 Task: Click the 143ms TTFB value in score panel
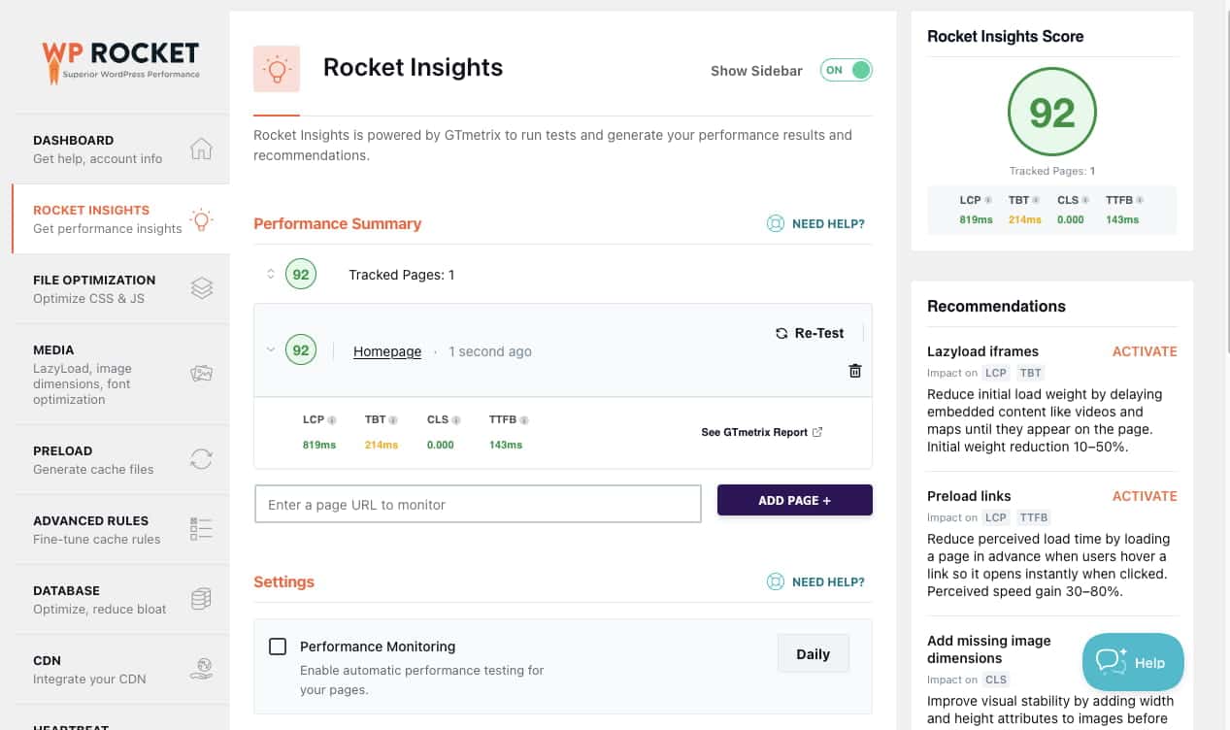coord(1122,219)
